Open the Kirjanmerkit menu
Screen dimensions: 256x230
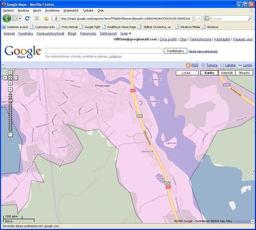[71, 10]
